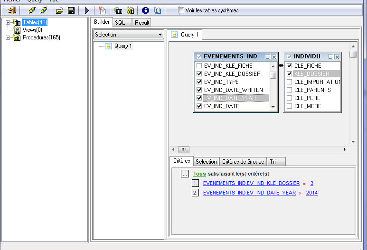Open the Critères de Groupe tab
Viewport: 367px width, 250px height.
(x=243, y=162)
